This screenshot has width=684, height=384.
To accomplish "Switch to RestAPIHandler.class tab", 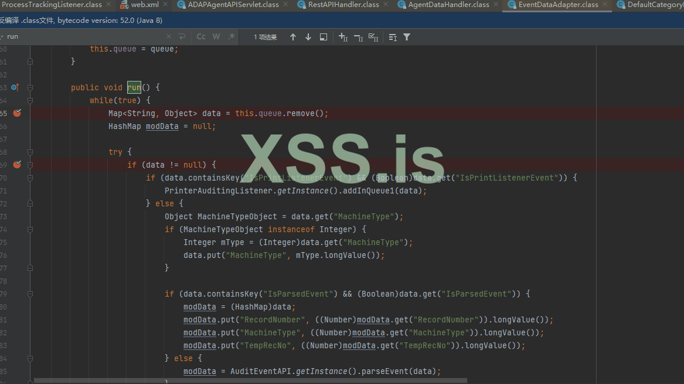I will (343, 5).
